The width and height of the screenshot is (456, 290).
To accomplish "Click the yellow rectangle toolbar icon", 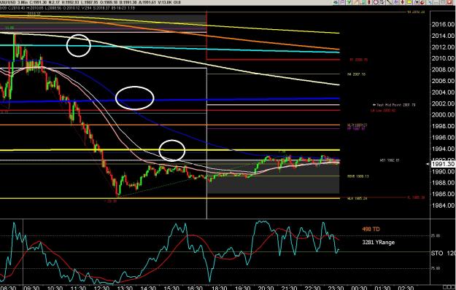I will click(409, 2).
